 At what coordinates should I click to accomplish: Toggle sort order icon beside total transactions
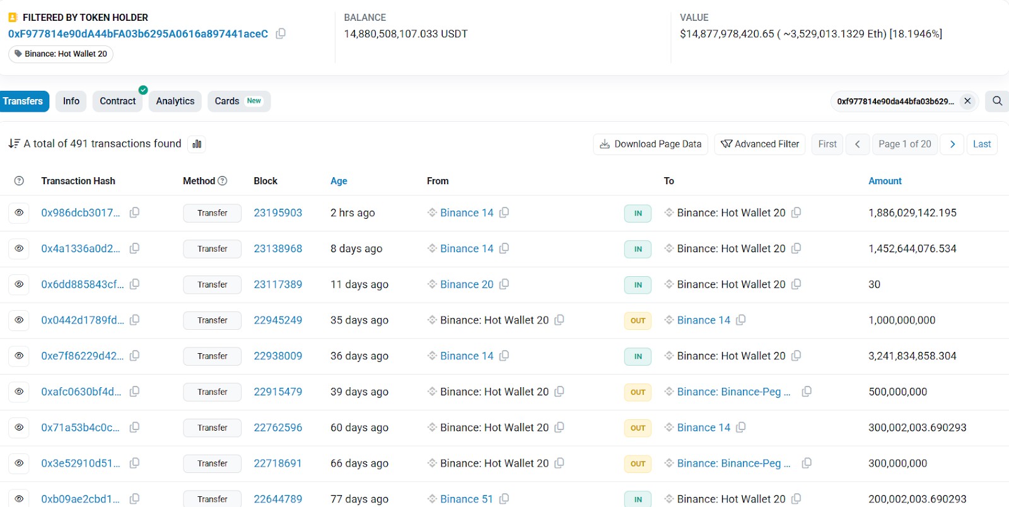(x=14, y=144)
